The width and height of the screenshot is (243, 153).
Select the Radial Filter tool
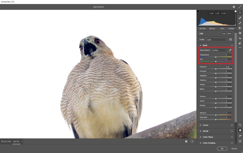pyautogui.click(x=240, y=33)
